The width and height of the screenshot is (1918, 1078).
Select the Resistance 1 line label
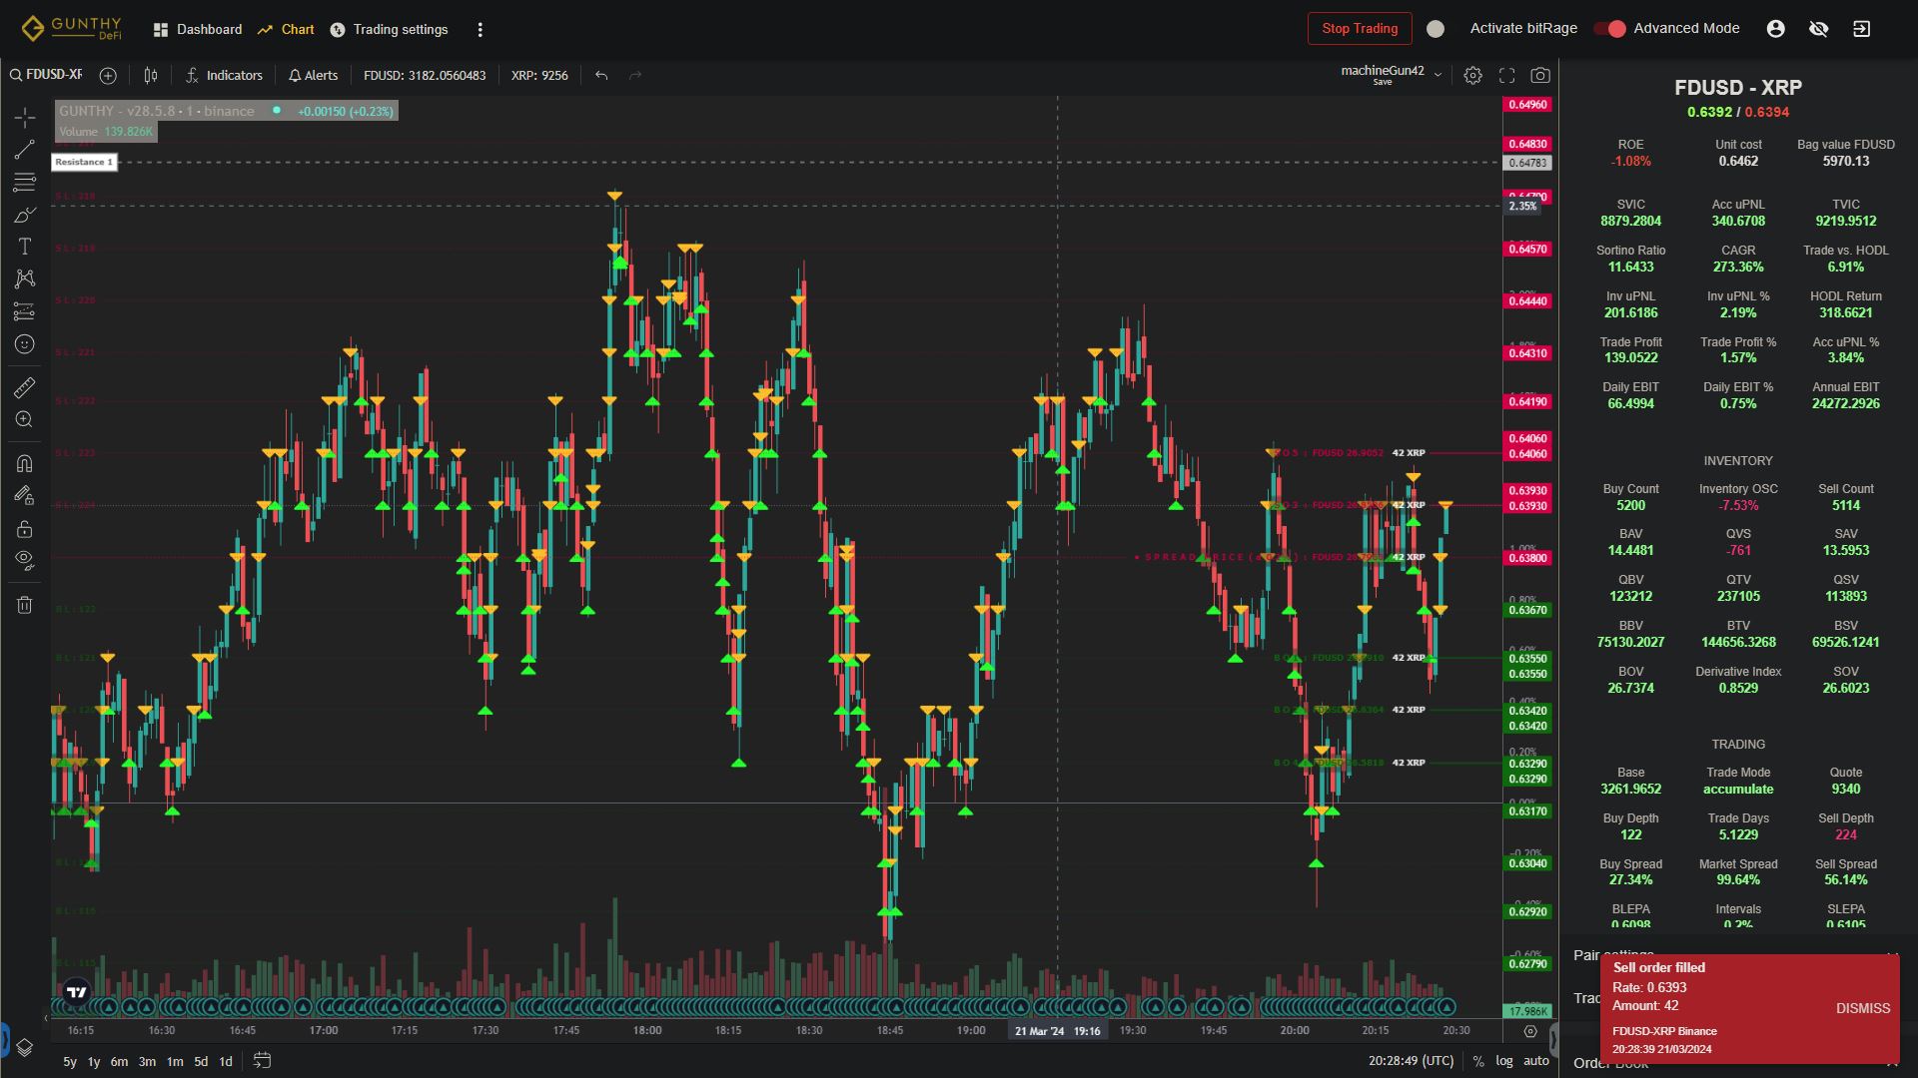tap(84, 162)
